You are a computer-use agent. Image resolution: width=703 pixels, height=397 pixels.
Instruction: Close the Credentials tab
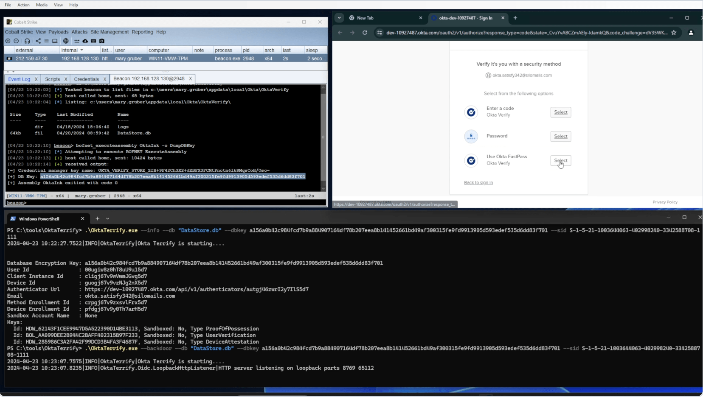pos(105,79)
